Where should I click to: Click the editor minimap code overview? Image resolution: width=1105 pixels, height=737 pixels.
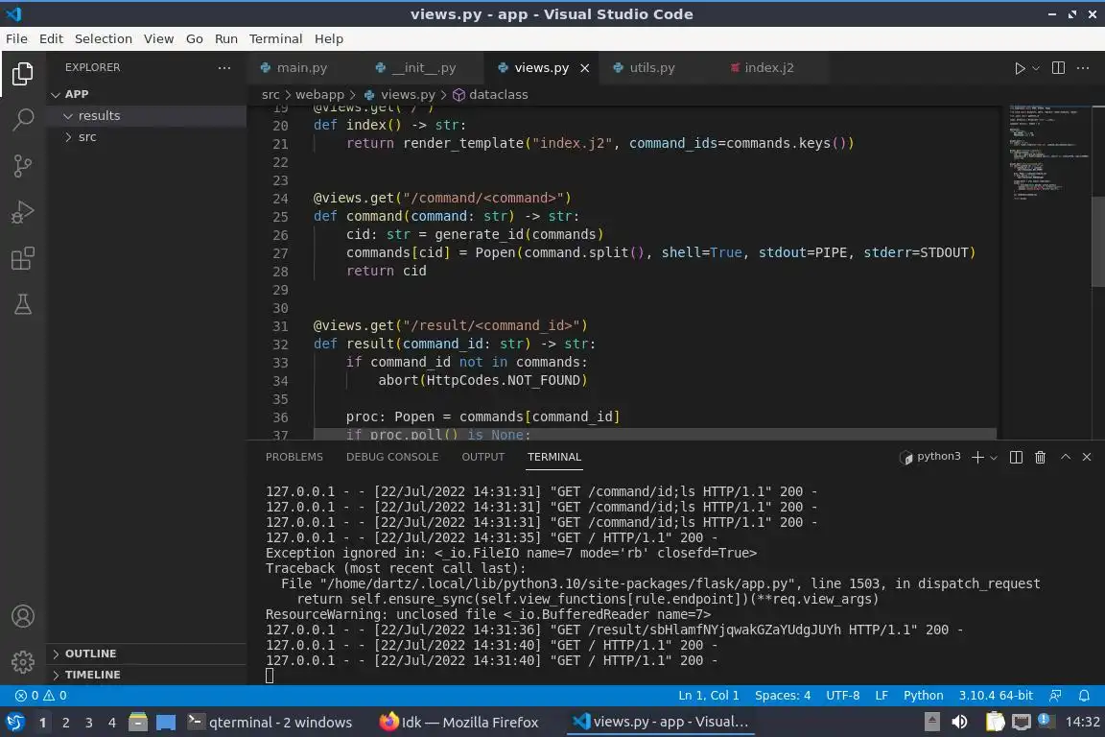[x=1049, y=153]
